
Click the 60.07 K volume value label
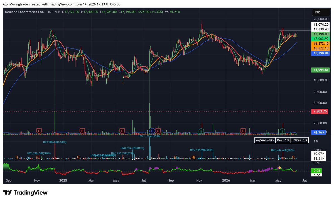coord(319,154)
